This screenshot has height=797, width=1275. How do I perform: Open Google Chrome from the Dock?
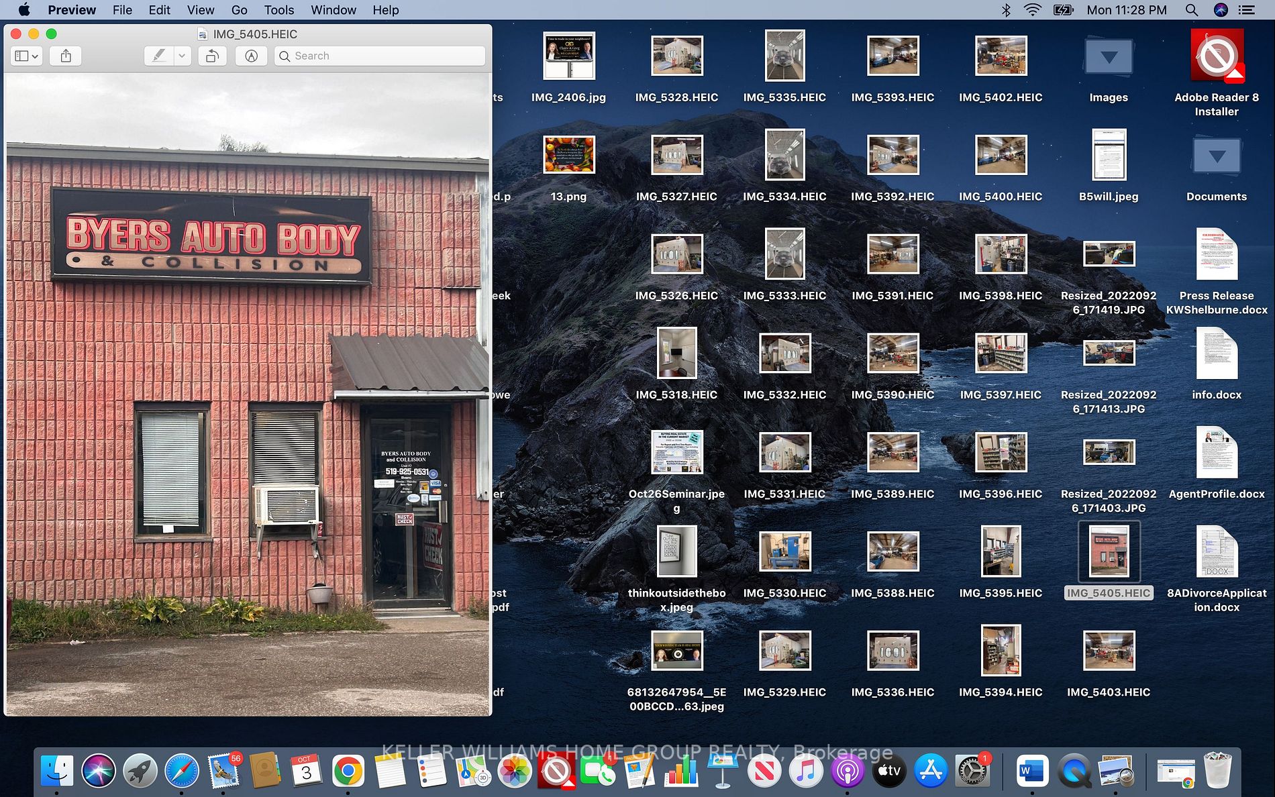(x=348, y=772)
